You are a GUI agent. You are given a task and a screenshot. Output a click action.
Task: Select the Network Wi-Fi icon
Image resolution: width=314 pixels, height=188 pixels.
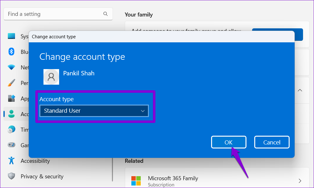[12, 67]
